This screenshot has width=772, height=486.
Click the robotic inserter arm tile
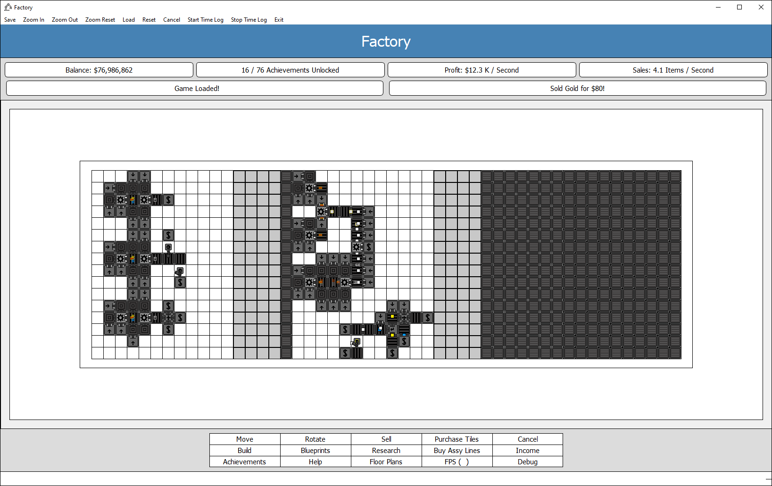coord(168,247)
